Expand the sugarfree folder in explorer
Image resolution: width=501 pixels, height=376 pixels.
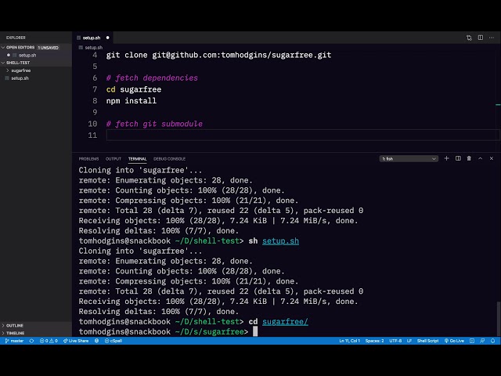(21, 70)
